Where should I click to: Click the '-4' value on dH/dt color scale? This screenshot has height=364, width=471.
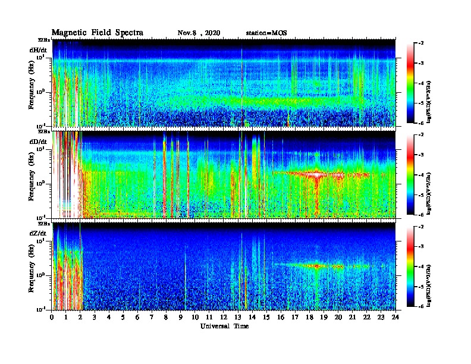(421, 83)
